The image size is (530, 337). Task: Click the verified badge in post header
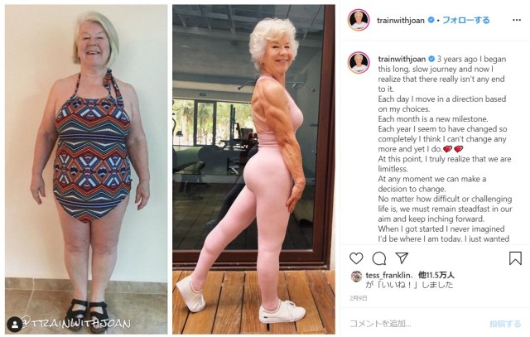tap(431, 20)
